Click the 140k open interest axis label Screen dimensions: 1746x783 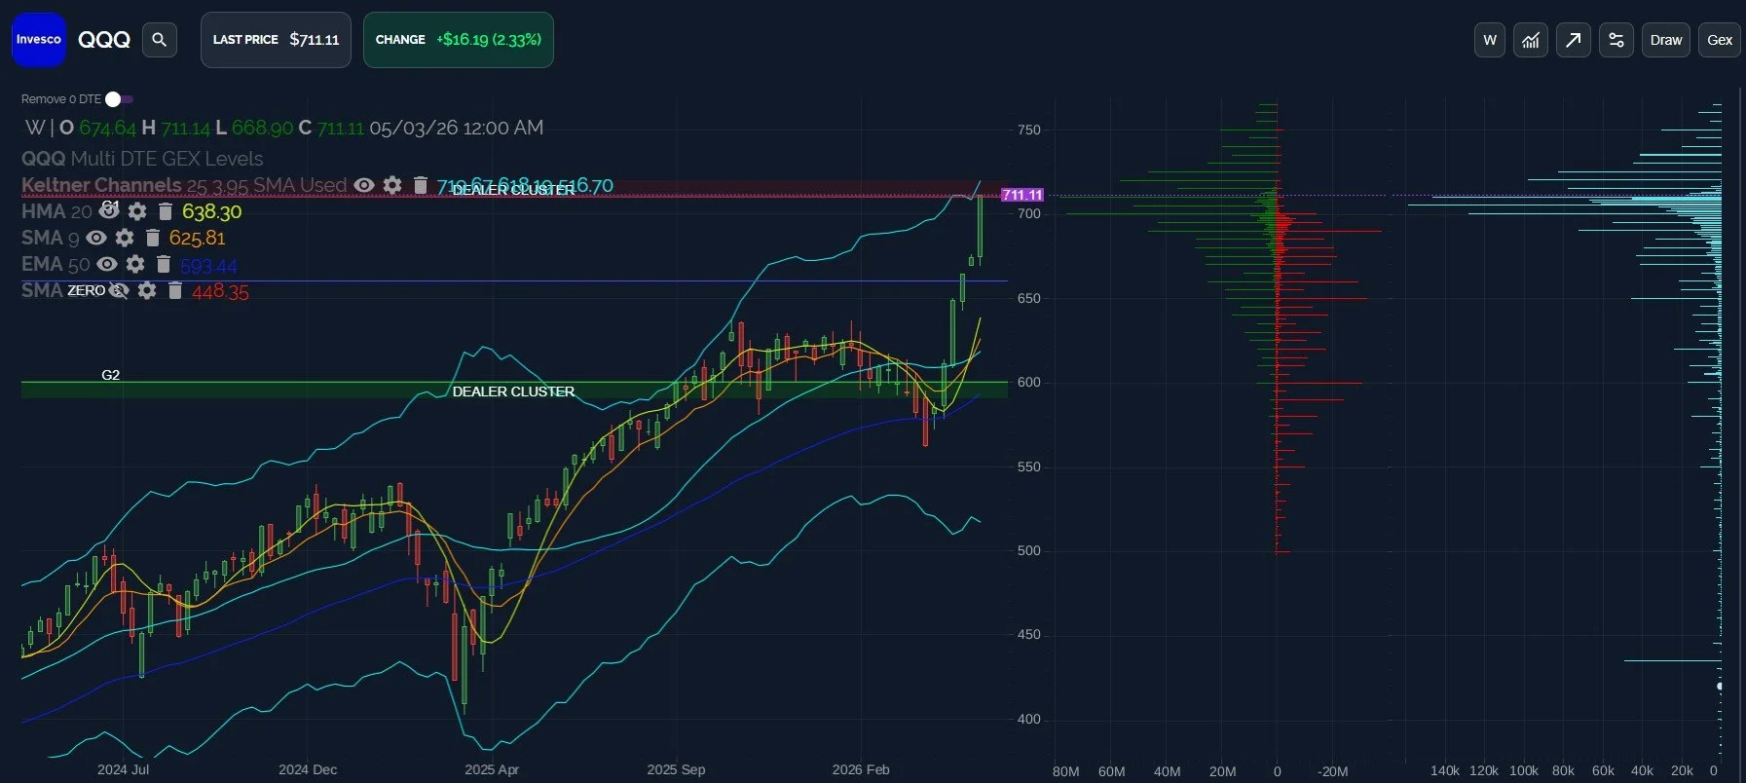[1444, 770]
